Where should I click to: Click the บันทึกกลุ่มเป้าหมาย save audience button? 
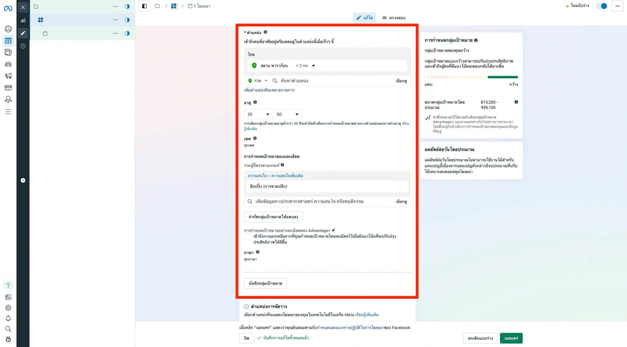tap(265, 283)
